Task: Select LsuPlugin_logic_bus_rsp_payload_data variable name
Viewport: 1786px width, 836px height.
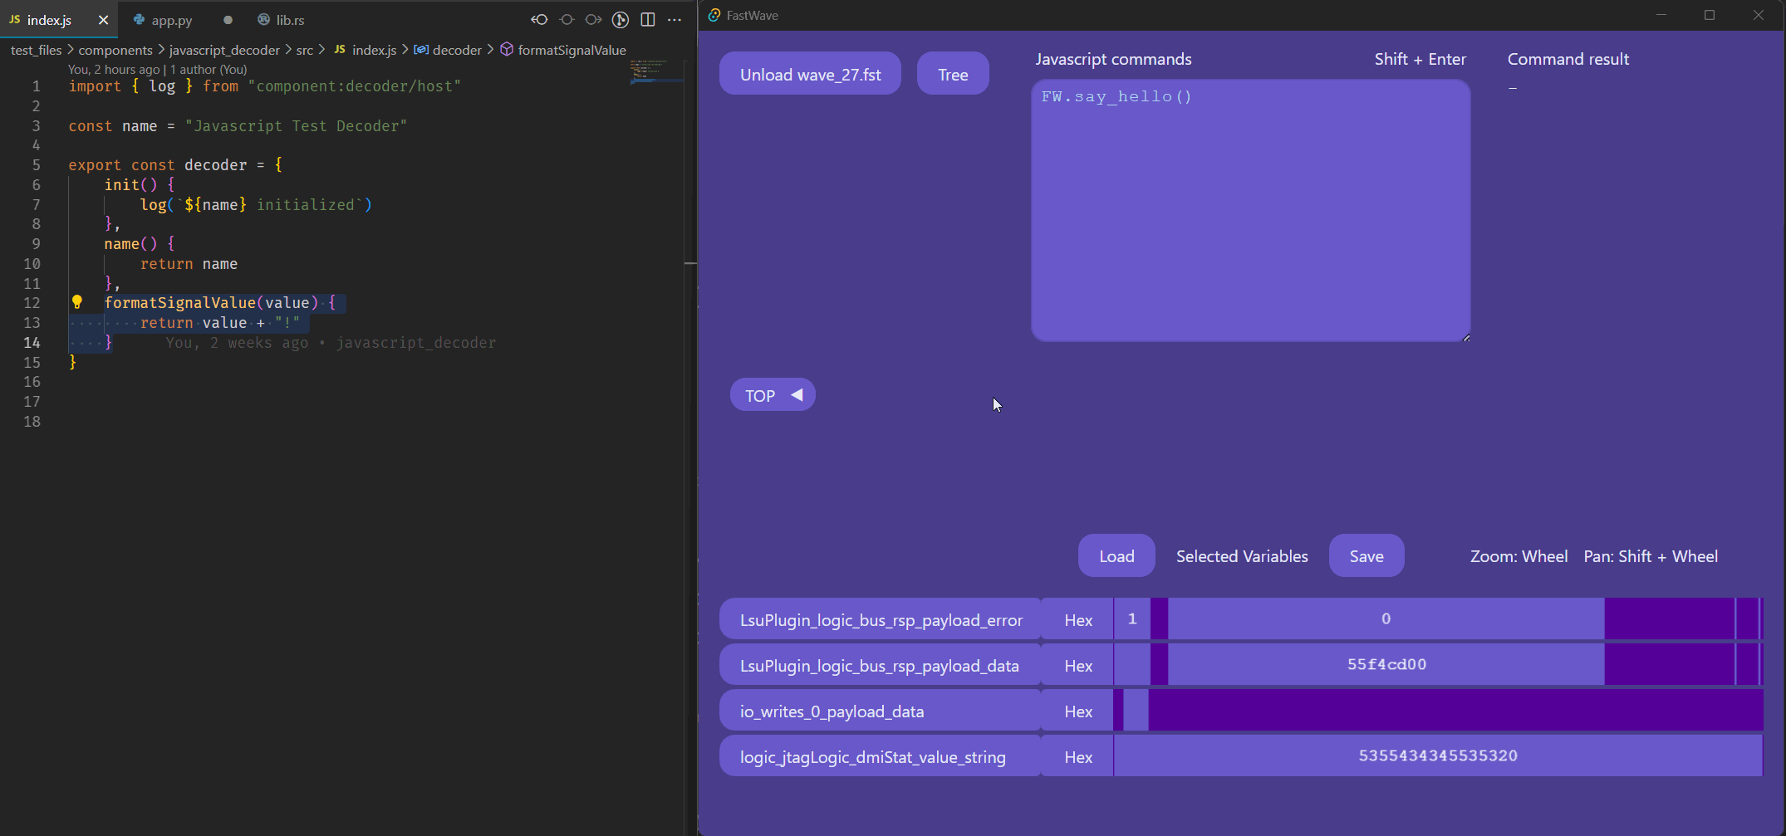Action: pyautogui.click(x=881, y=665)
